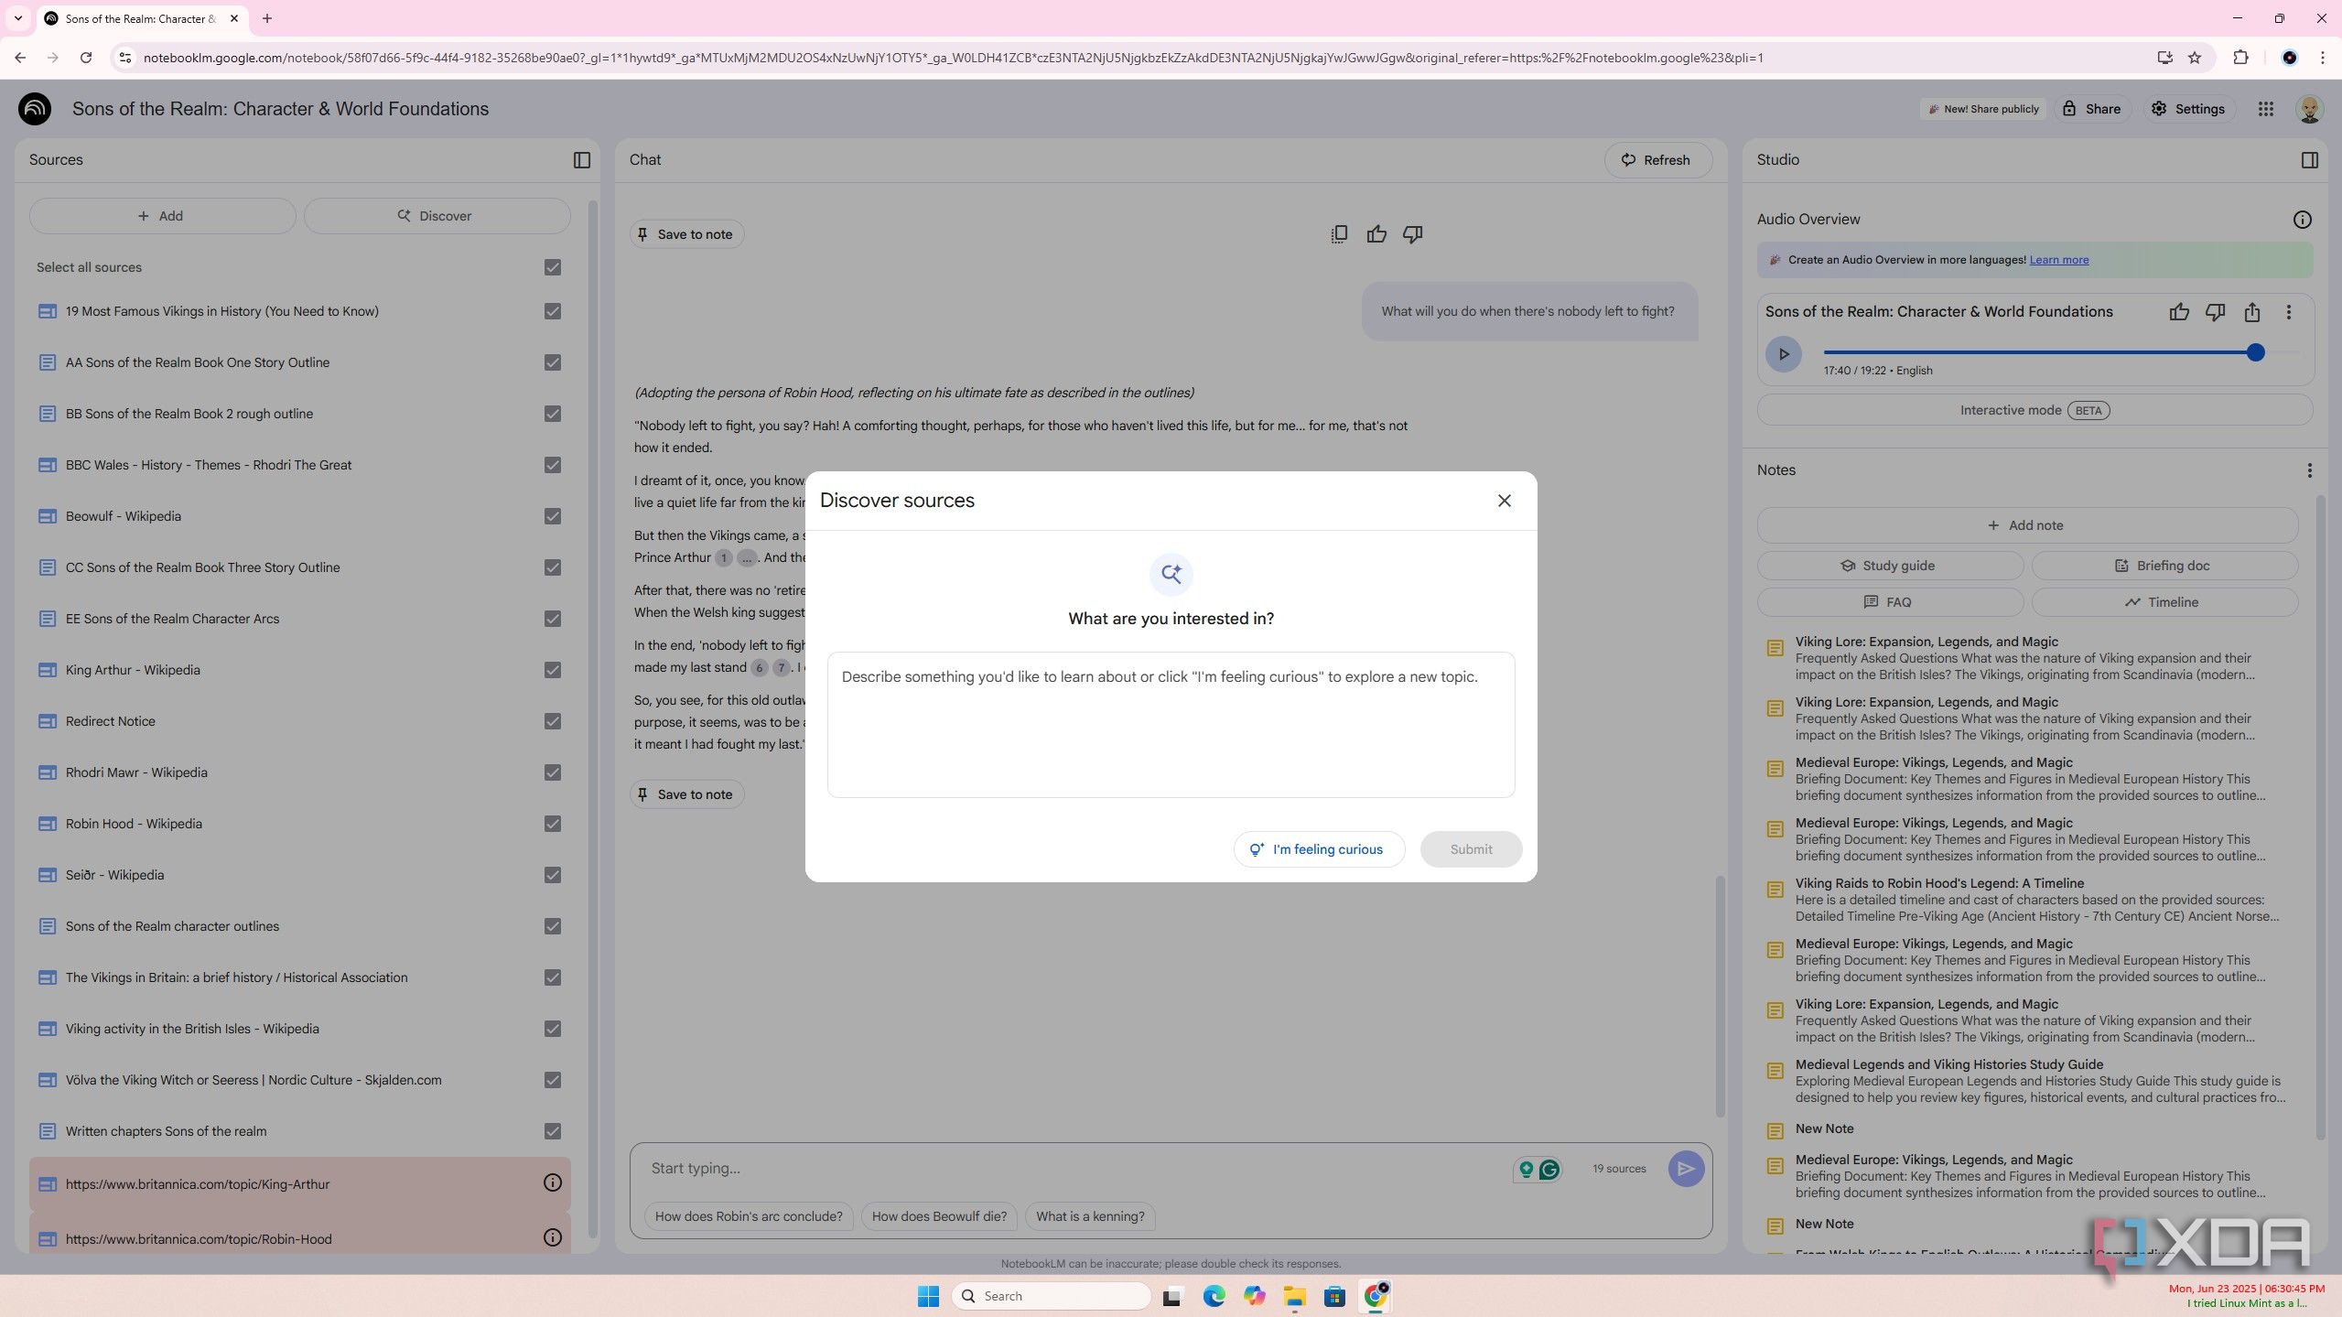Thumbs up the Audio Overview
This screenshot has width=2342, height=1317.
click(2179, 312)
